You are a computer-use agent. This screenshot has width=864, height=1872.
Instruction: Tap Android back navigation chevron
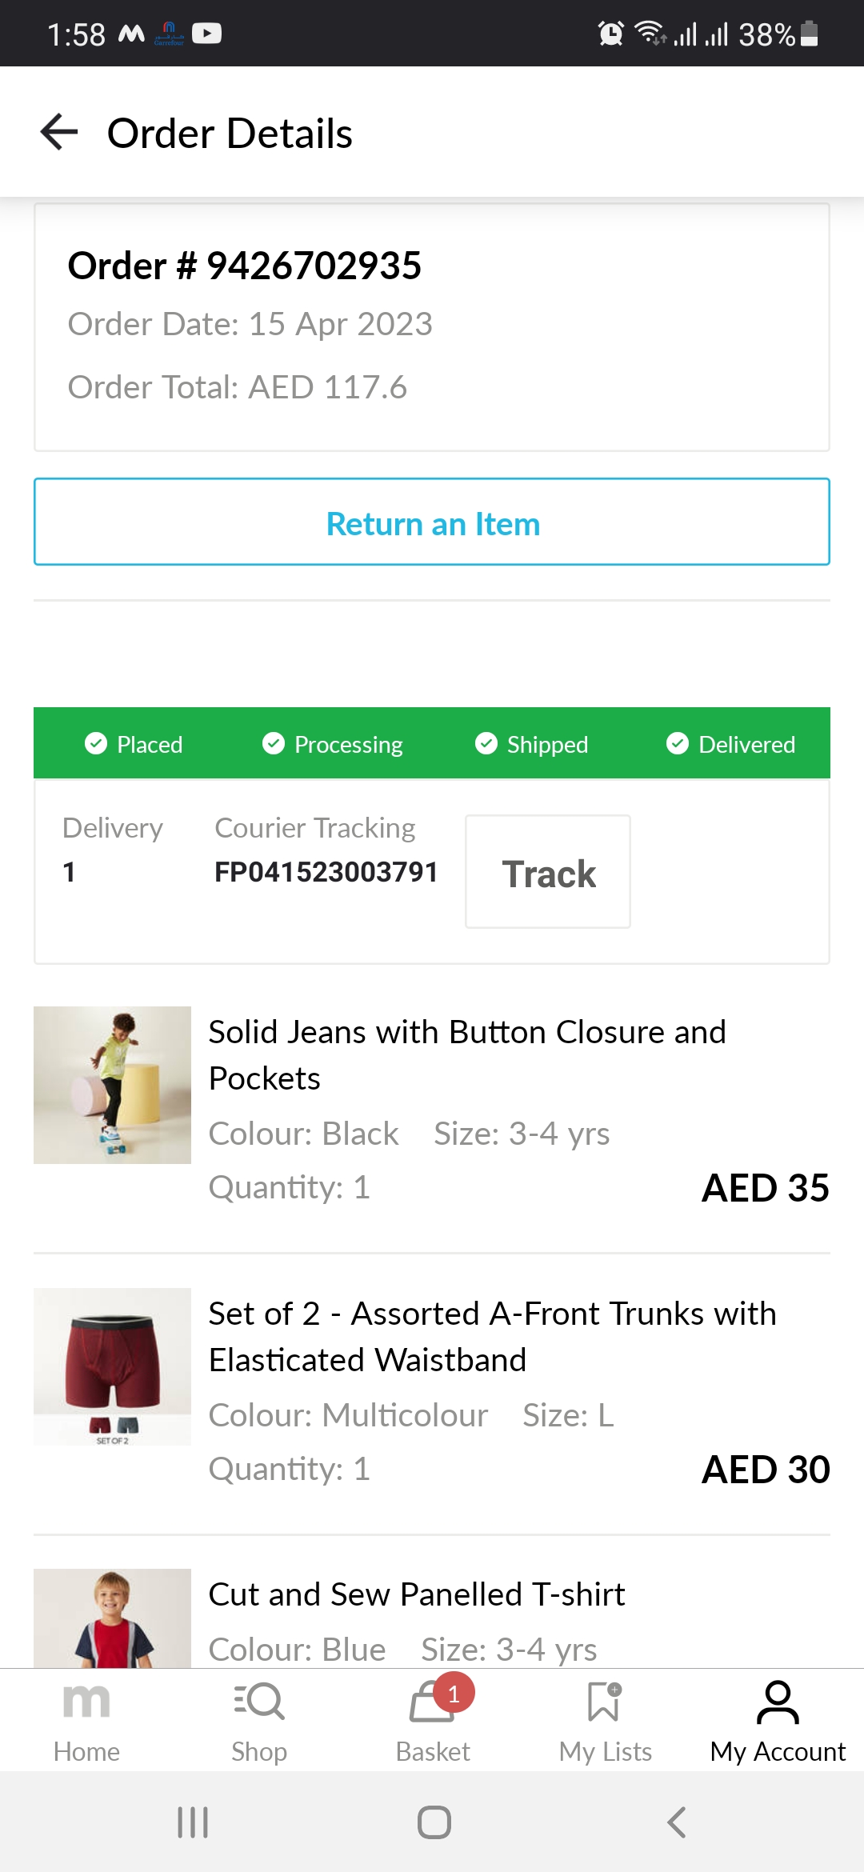(677, 1822)
